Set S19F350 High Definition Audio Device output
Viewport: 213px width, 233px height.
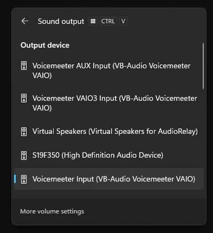tap(109, 156)
